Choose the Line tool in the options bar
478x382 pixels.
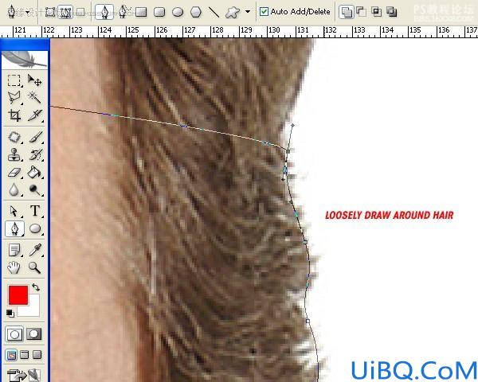[x=214, y=12]
